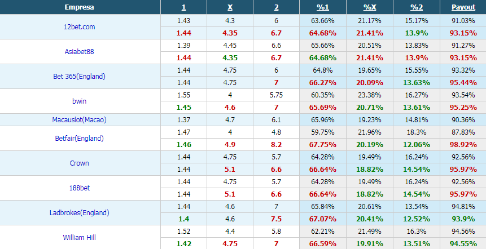This screenshot has height=249, width=486.
Task: Open Bet 365(England) bookmaker link
Action: (x=80, y=77)
